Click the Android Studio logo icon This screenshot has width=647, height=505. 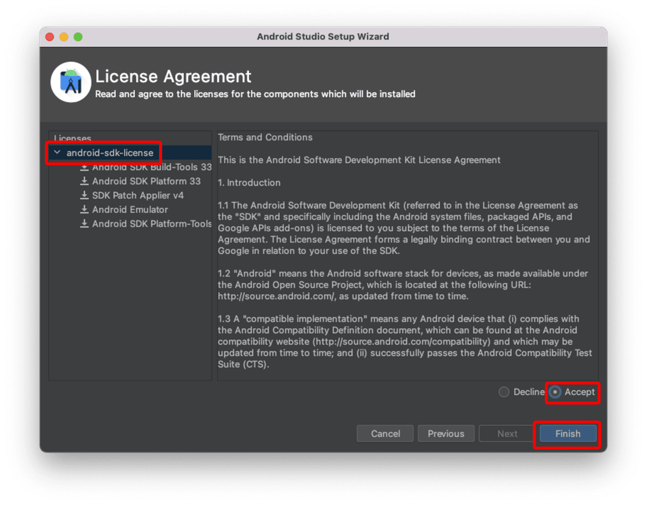[71, 82]
